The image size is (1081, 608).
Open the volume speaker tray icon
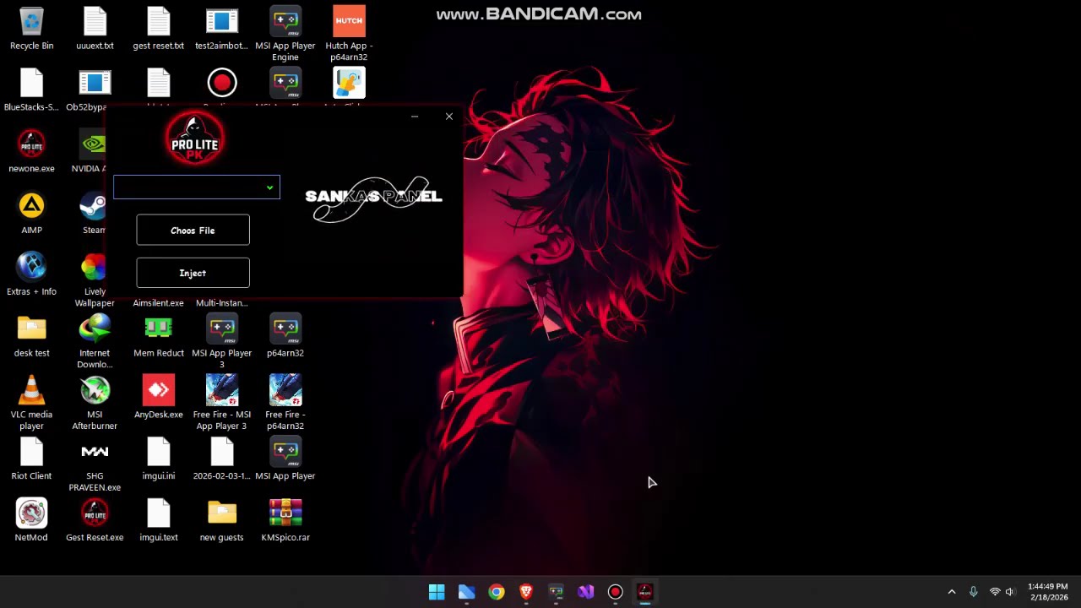tap(1010, 592)
